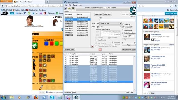The image size is (178, 100).
Task: Open the File menu in Cheat Engine
Action: point(66,5)
